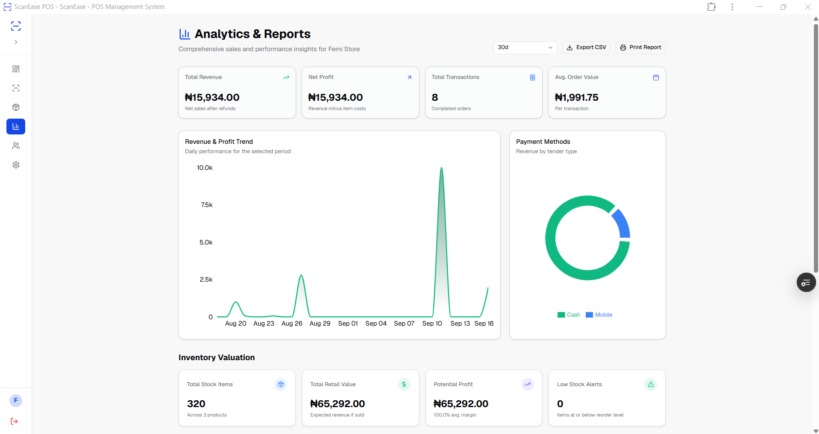Image resolution: width=819 pixels, height=434 pixels.
Task: Click the red logout icon
Action: (x=15, y=421)
